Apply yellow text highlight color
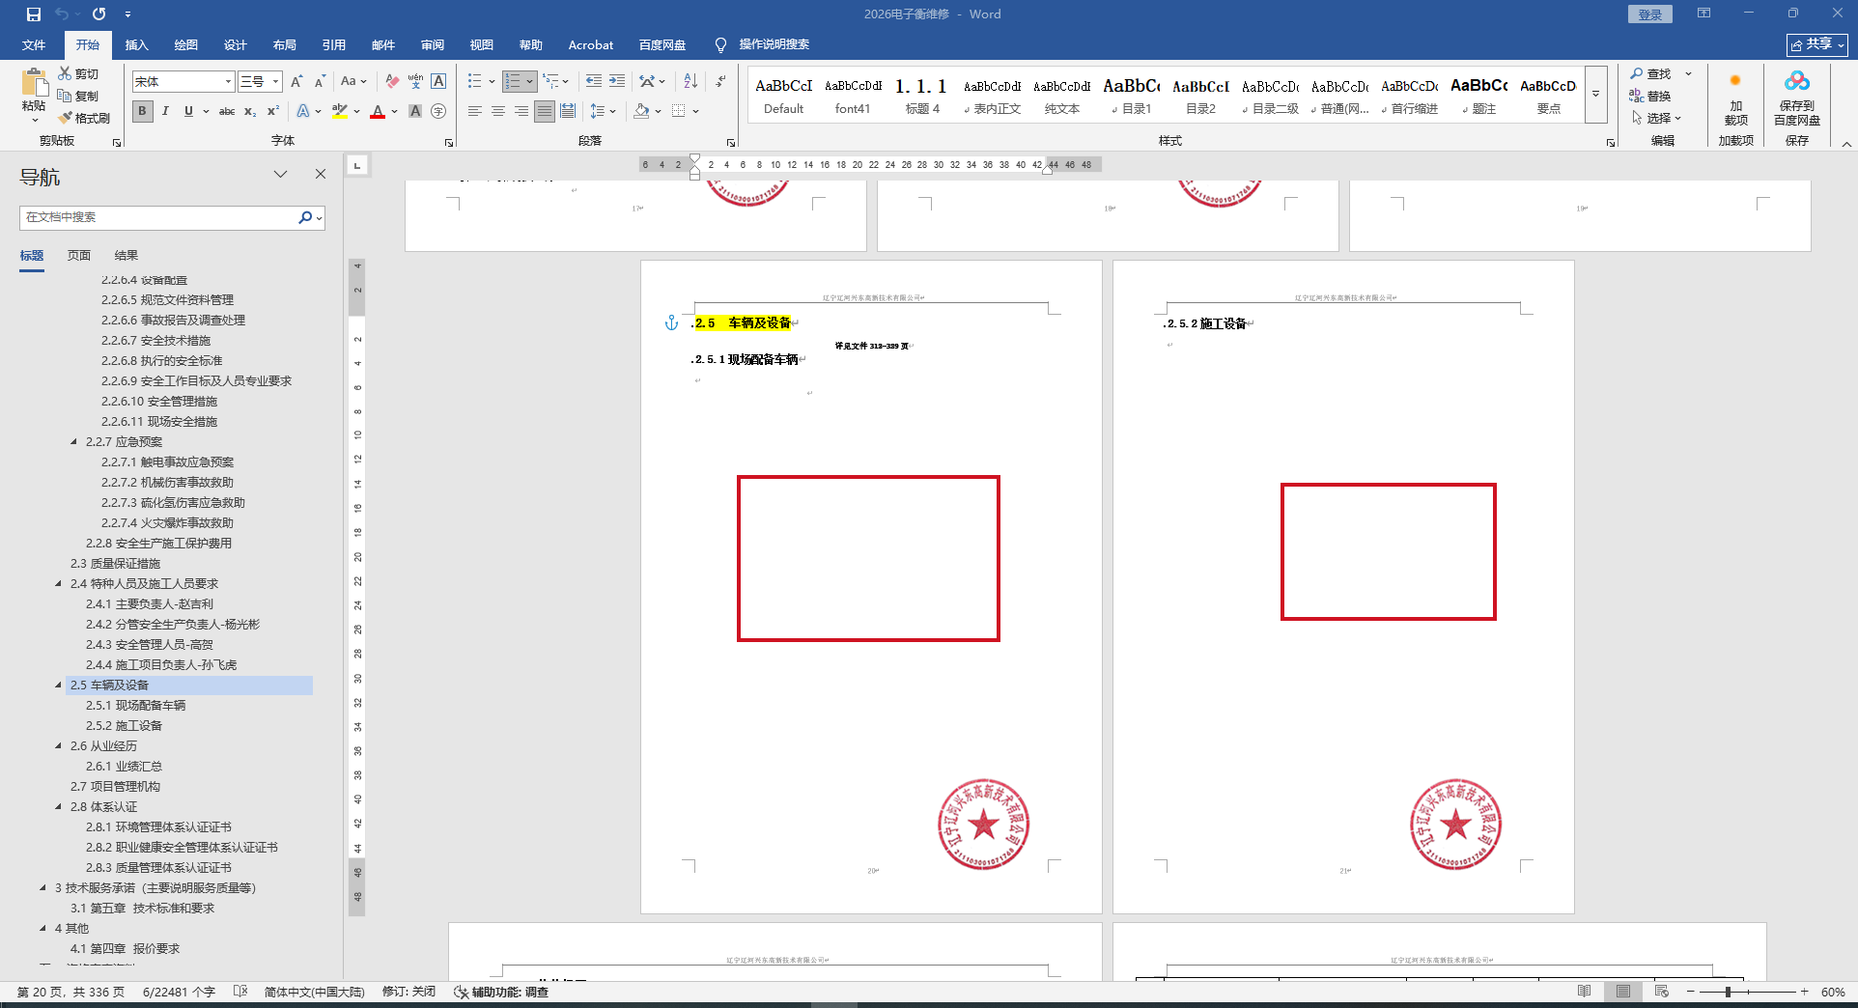 pos(339,111)
